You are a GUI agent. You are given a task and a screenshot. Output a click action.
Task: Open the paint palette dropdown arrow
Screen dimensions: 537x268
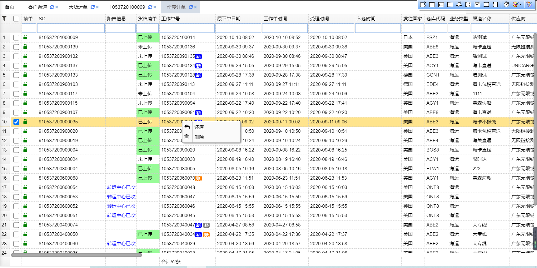pyautogui.click(x=520, y=4)
